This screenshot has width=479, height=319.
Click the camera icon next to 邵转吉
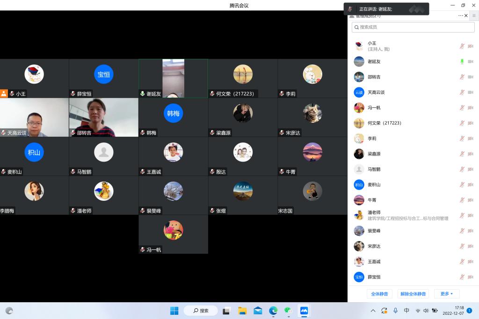click(x=471, y=77)
